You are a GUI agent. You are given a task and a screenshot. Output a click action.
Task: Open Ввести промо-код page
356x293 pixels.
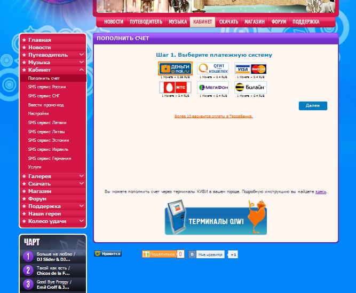[46, 105]
